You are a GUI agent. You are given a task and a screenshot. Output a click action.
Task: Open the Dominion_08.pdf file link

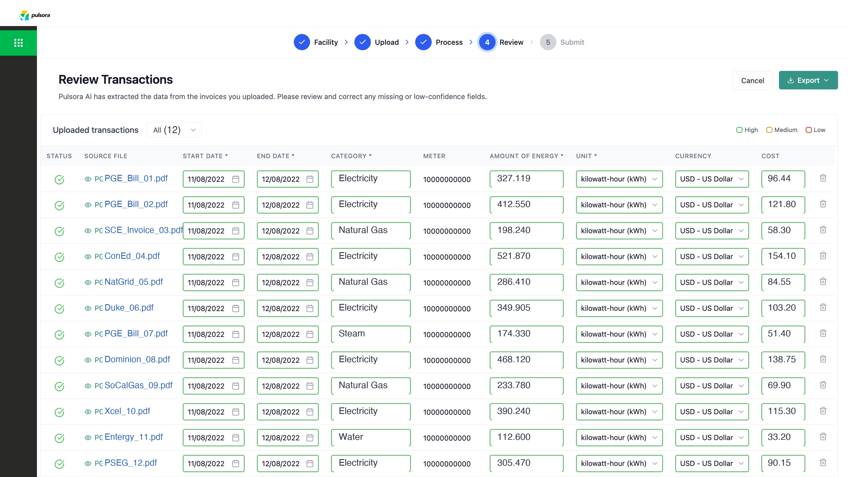pos(137,359)
